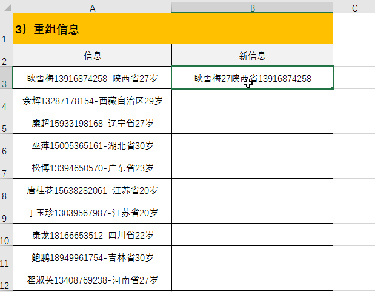
Task: Select empty cell B7 beside 松博
Action: [x=252, y=167]
